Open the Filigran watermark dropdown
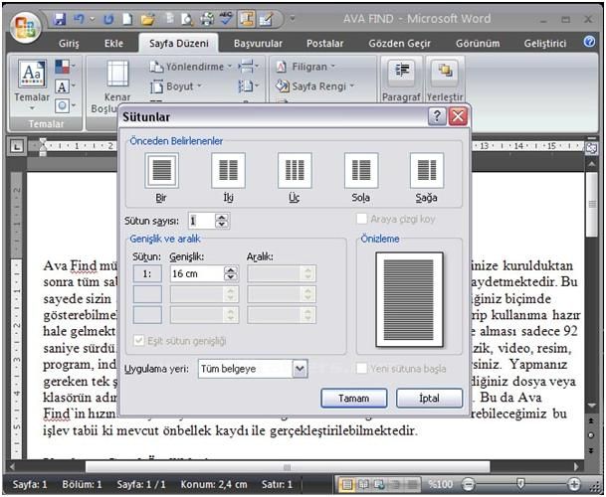The height and width of the screenshot is (497, 606). point(305,67)
